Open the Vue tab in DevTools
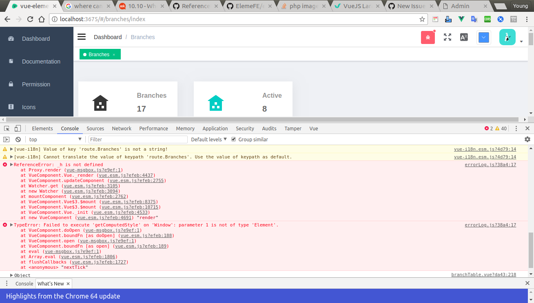The width and height of the screenshot is (534, 303). 313,128
